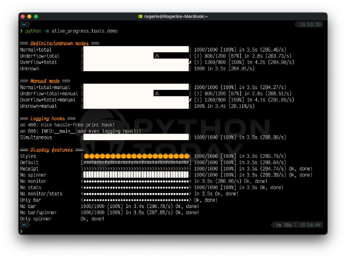
Task: Click the "Manual mode" section heading
Action: point(45,81)
